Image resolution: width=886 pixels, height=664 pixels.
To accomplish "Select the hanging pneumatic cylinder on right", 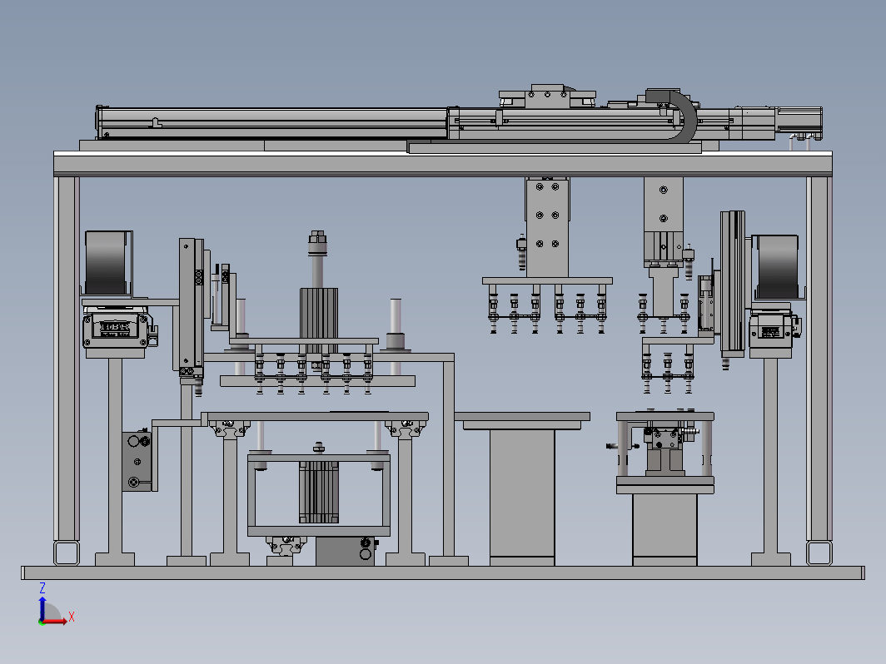I will point(664,250).
